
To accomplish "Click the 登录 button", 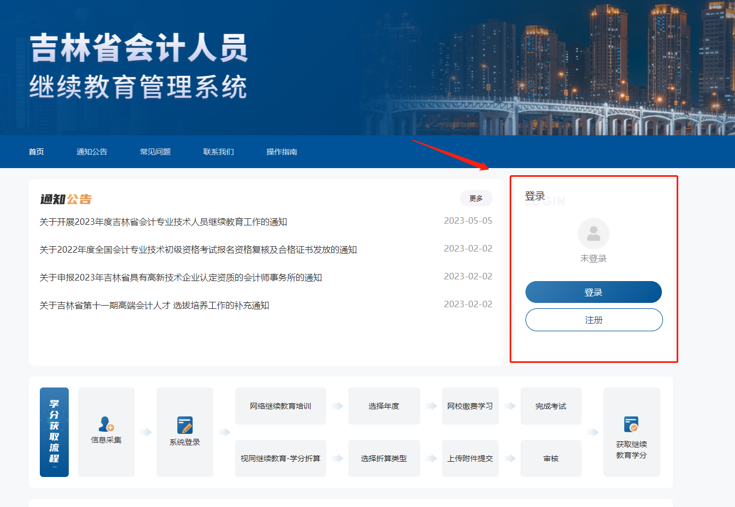I will [593, 292].
